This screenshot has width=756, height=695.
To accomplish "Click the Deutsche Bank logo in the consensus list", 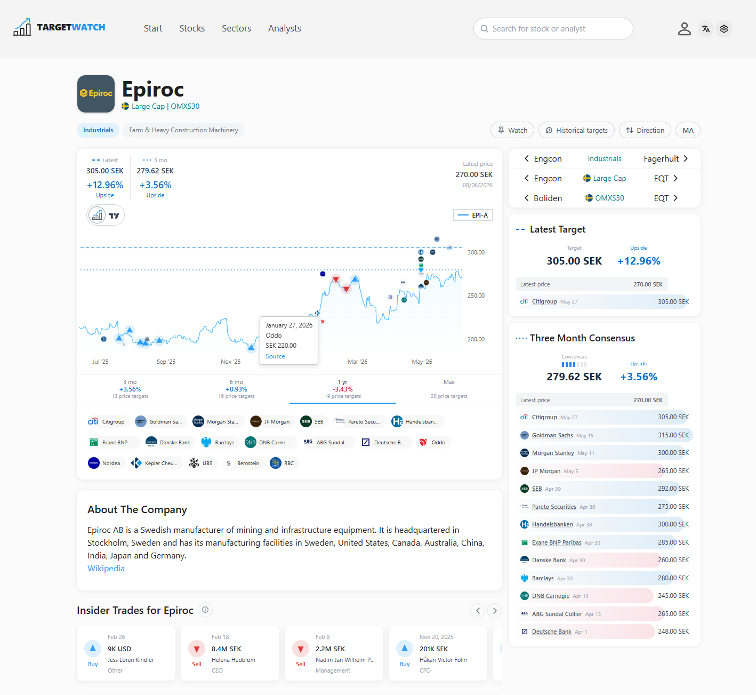I will tap(525, 632).
